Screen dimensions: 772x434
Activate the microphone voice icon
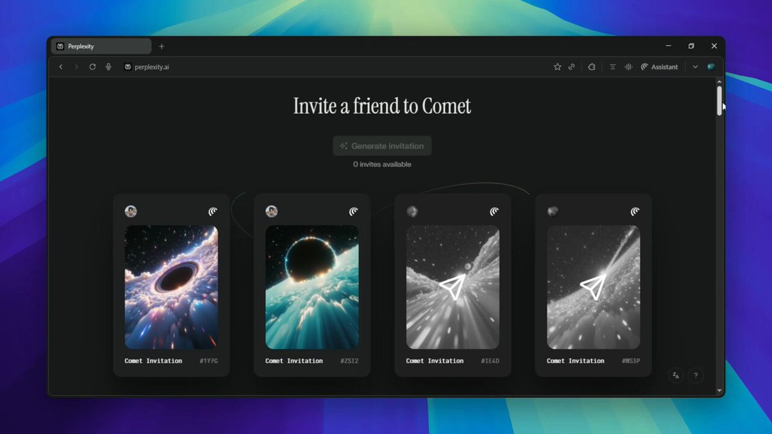[x=109, y=67]
